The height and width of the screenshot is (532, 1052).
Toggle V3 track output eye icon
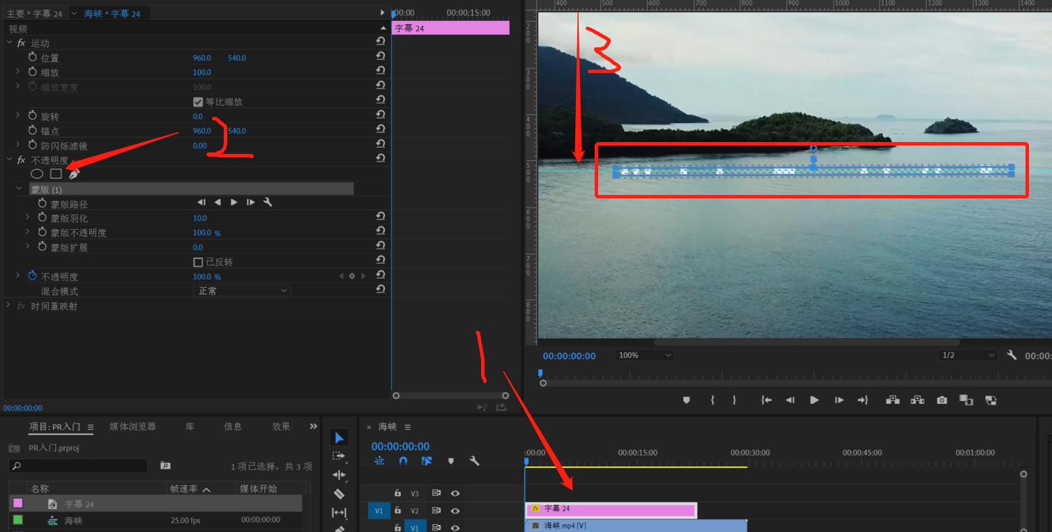click(455, 493)
